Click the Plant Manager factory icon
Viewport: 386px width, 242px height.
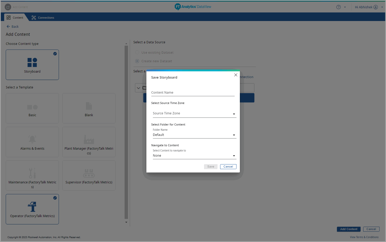(89, 140)
